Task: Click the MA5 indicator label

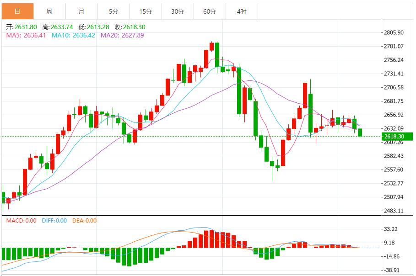Action: 26,35
